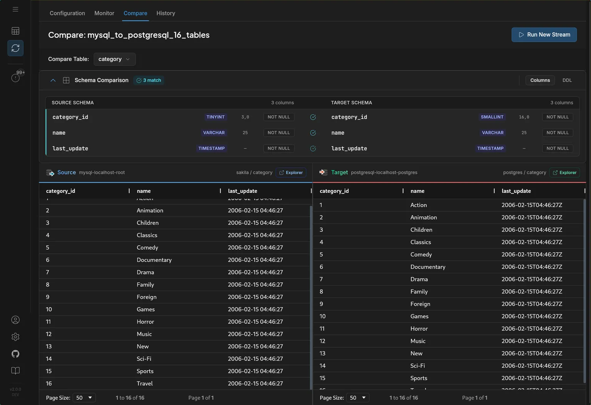Click Target last_update column header
Image resolution: width=591 pixels, height=405 pixels.
point(516,191)
